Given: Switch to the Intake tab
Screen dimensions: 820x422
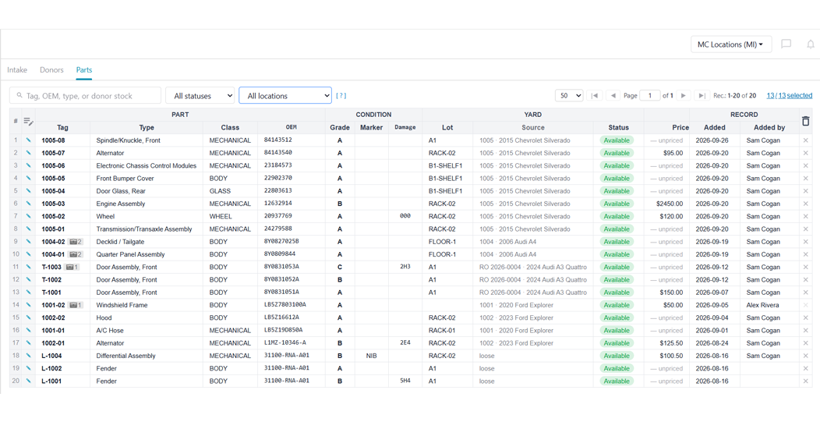Looking at the screenshot, I should (17, 69).
